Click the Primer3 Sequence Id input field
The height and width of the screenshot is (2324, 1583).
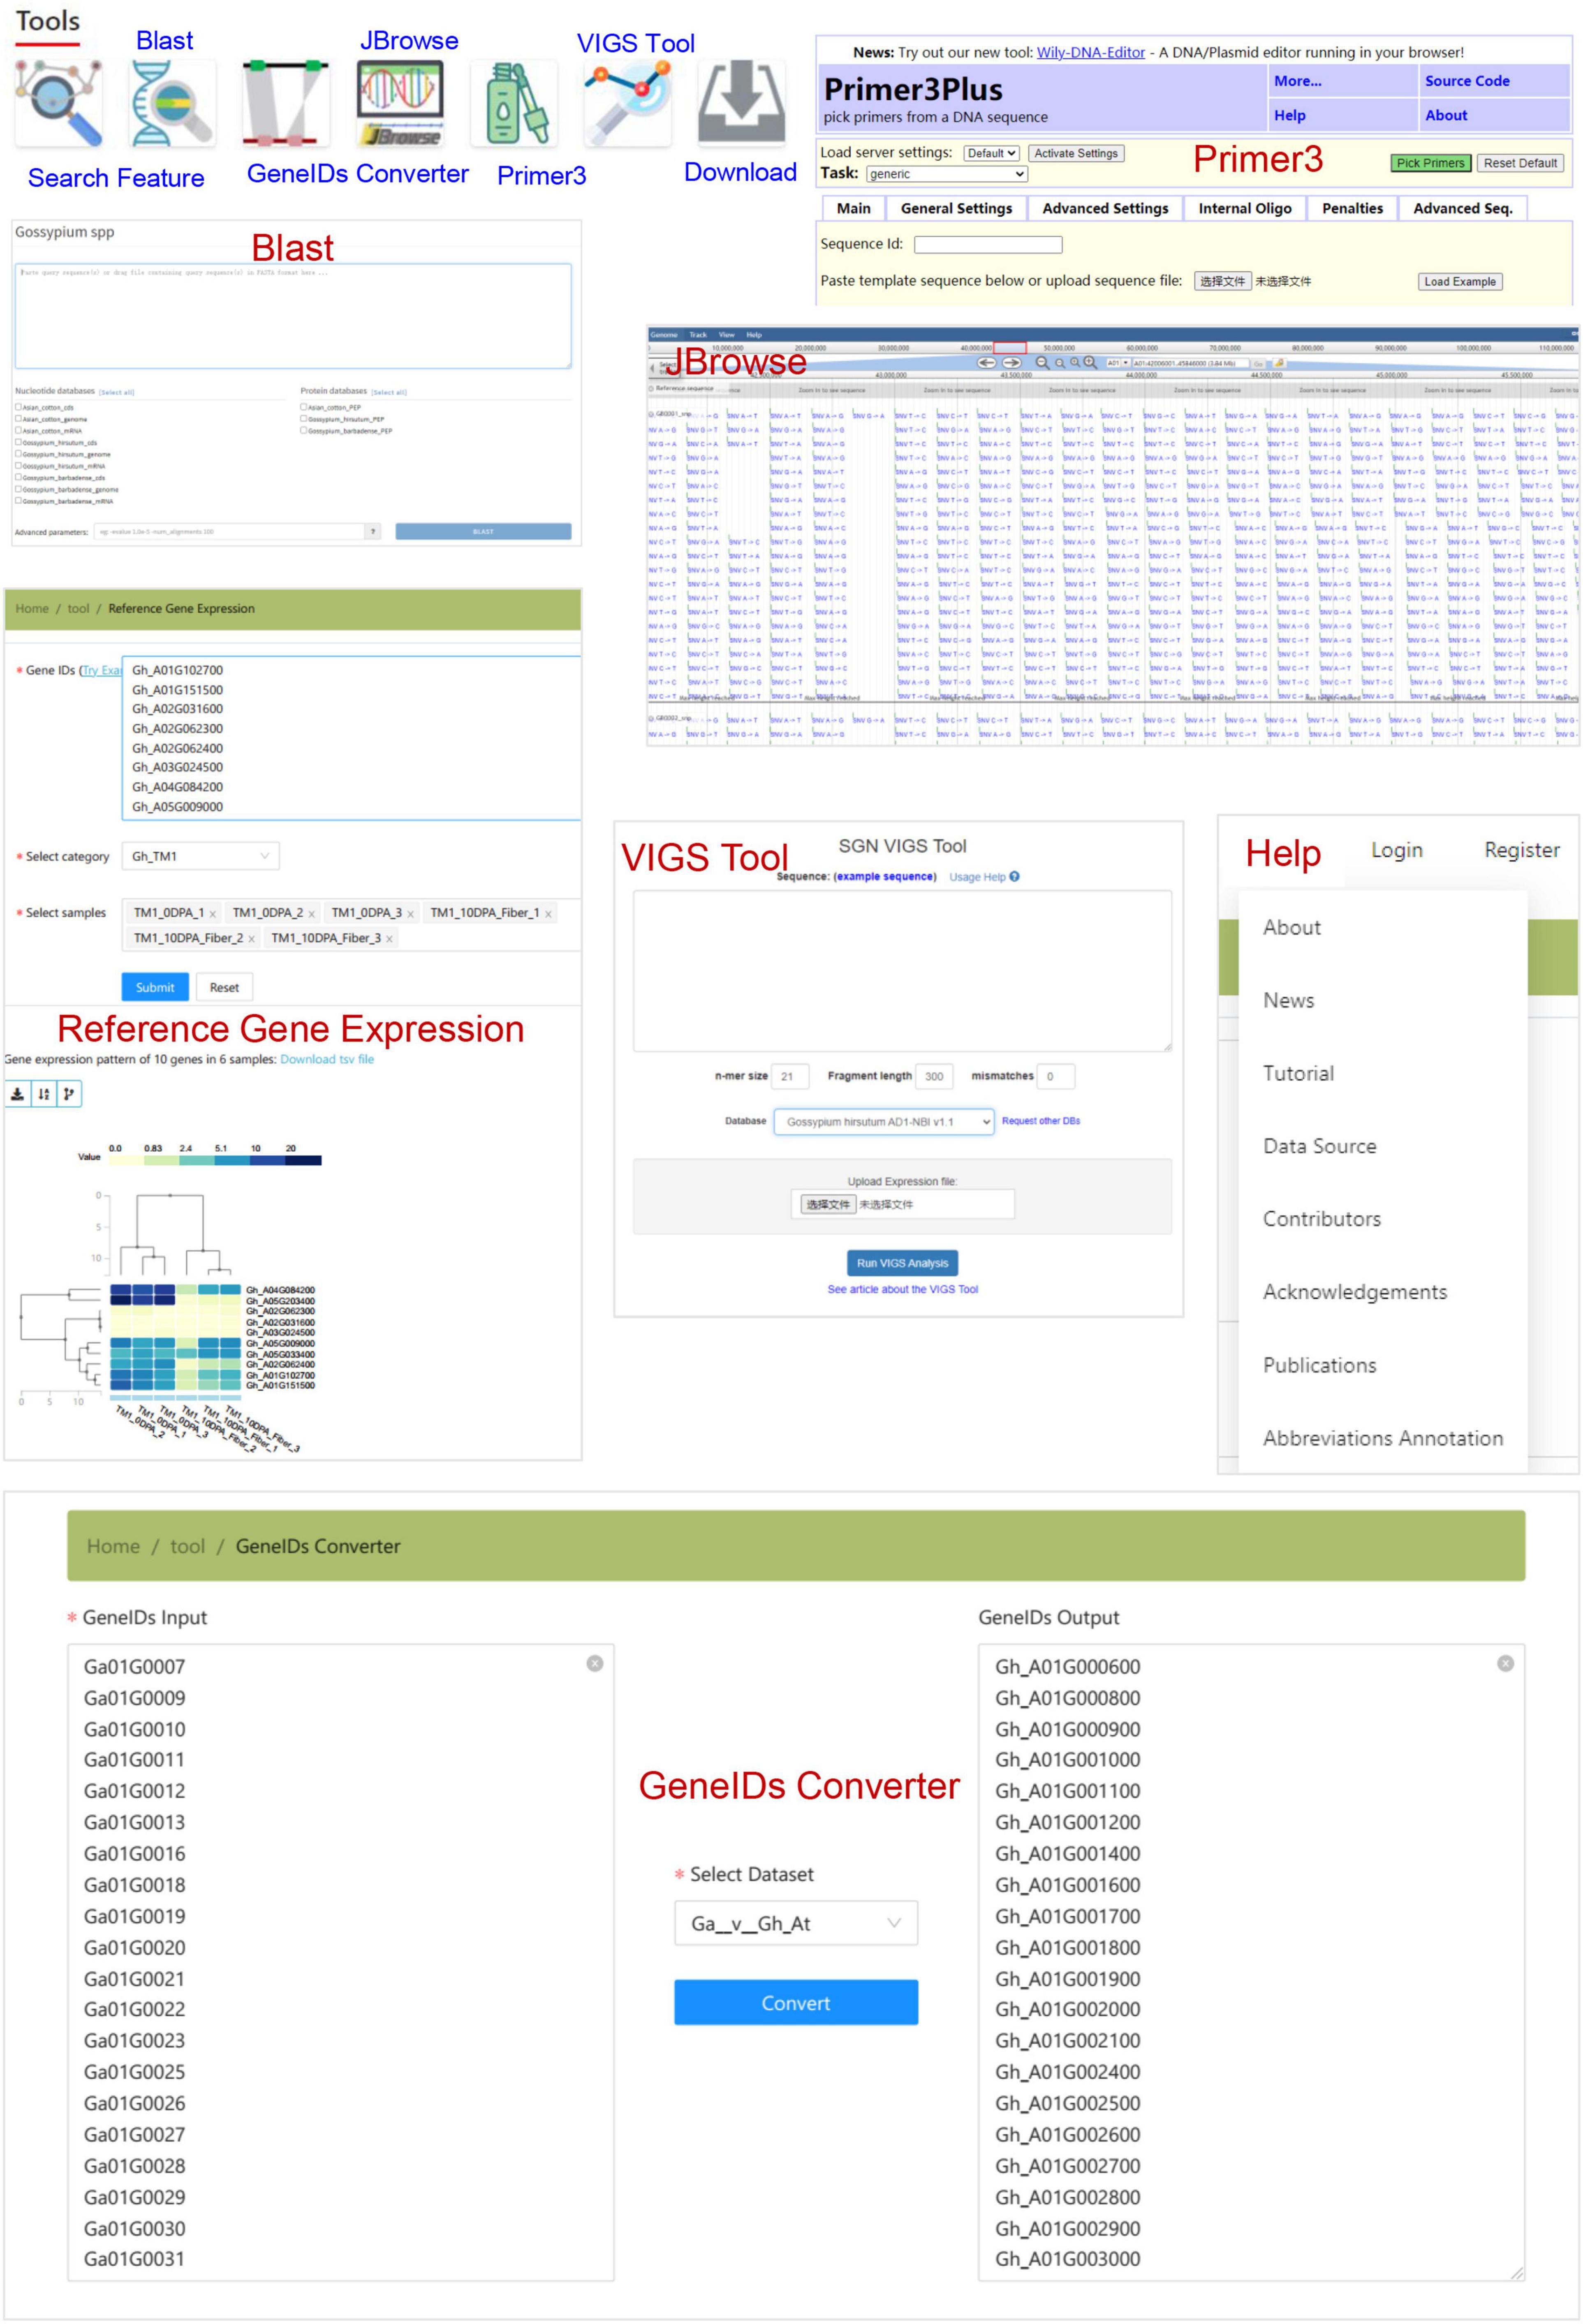pos(988,244)
